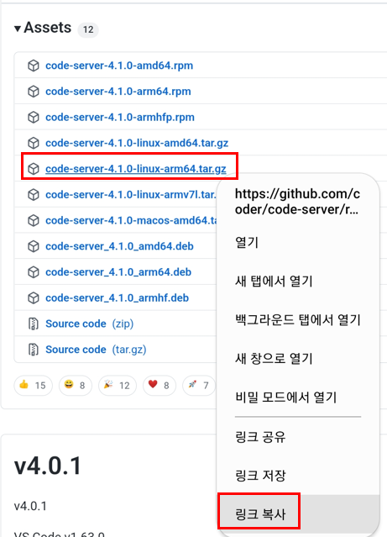Download code-server-4.1.0-macos-amd64 tarball
The image size is (387, 537).
click(131, 220)
